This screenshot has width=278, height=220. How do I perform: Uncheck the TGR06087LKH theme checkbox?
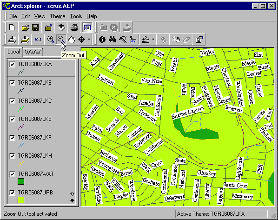point(12,156)
